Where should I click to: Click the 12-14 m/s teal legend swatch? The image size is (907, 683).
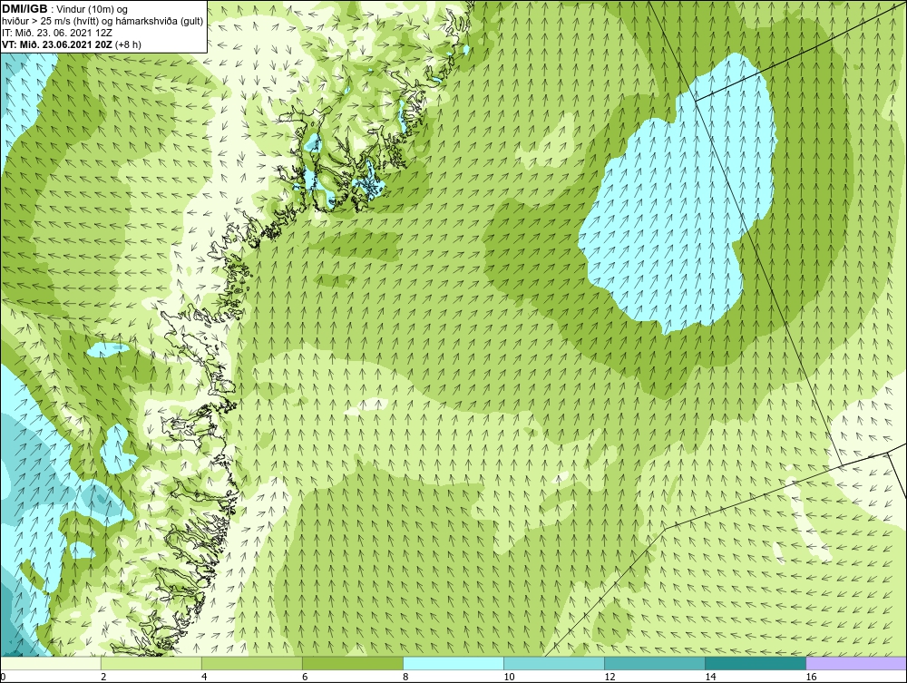point(655,663)
